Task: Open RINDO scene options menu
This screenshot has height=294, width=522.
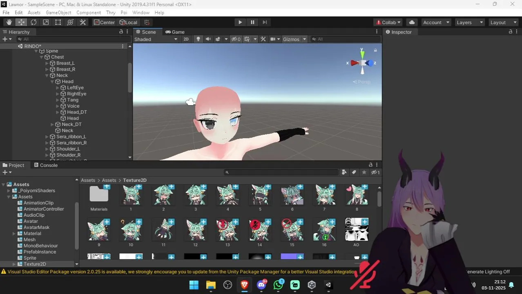Action: [123, 46]
